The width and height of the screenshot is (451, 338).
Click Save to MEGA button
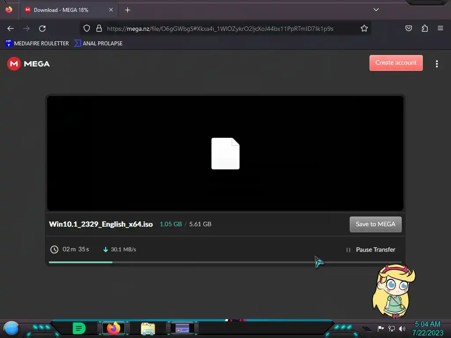[x=375, y=224]
